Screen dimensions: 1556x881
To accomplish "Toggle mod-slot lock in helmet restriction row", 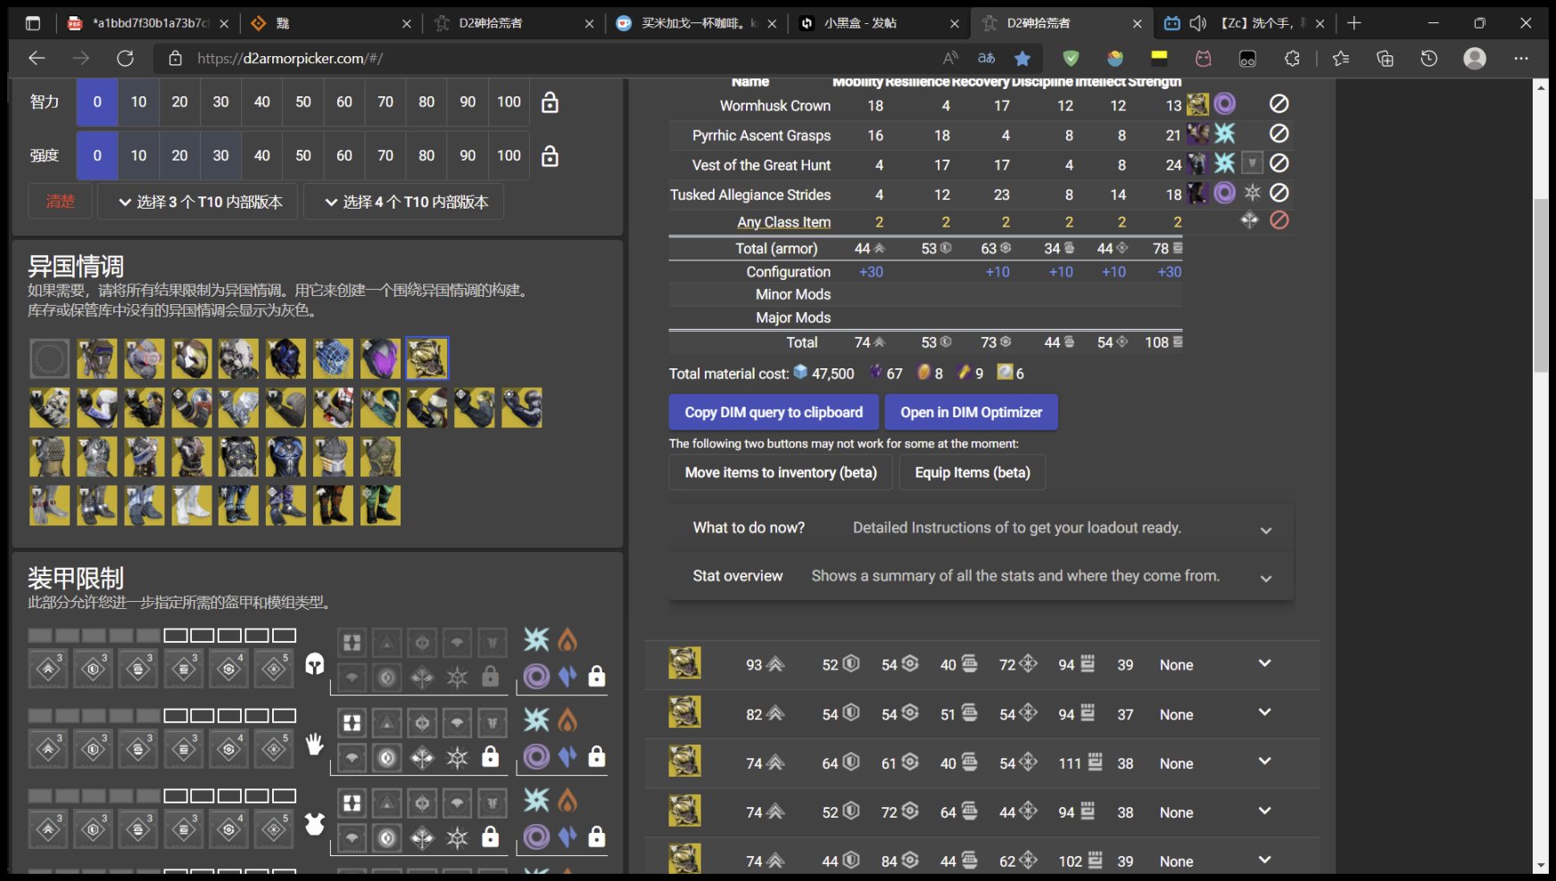I will pos(491,677).
